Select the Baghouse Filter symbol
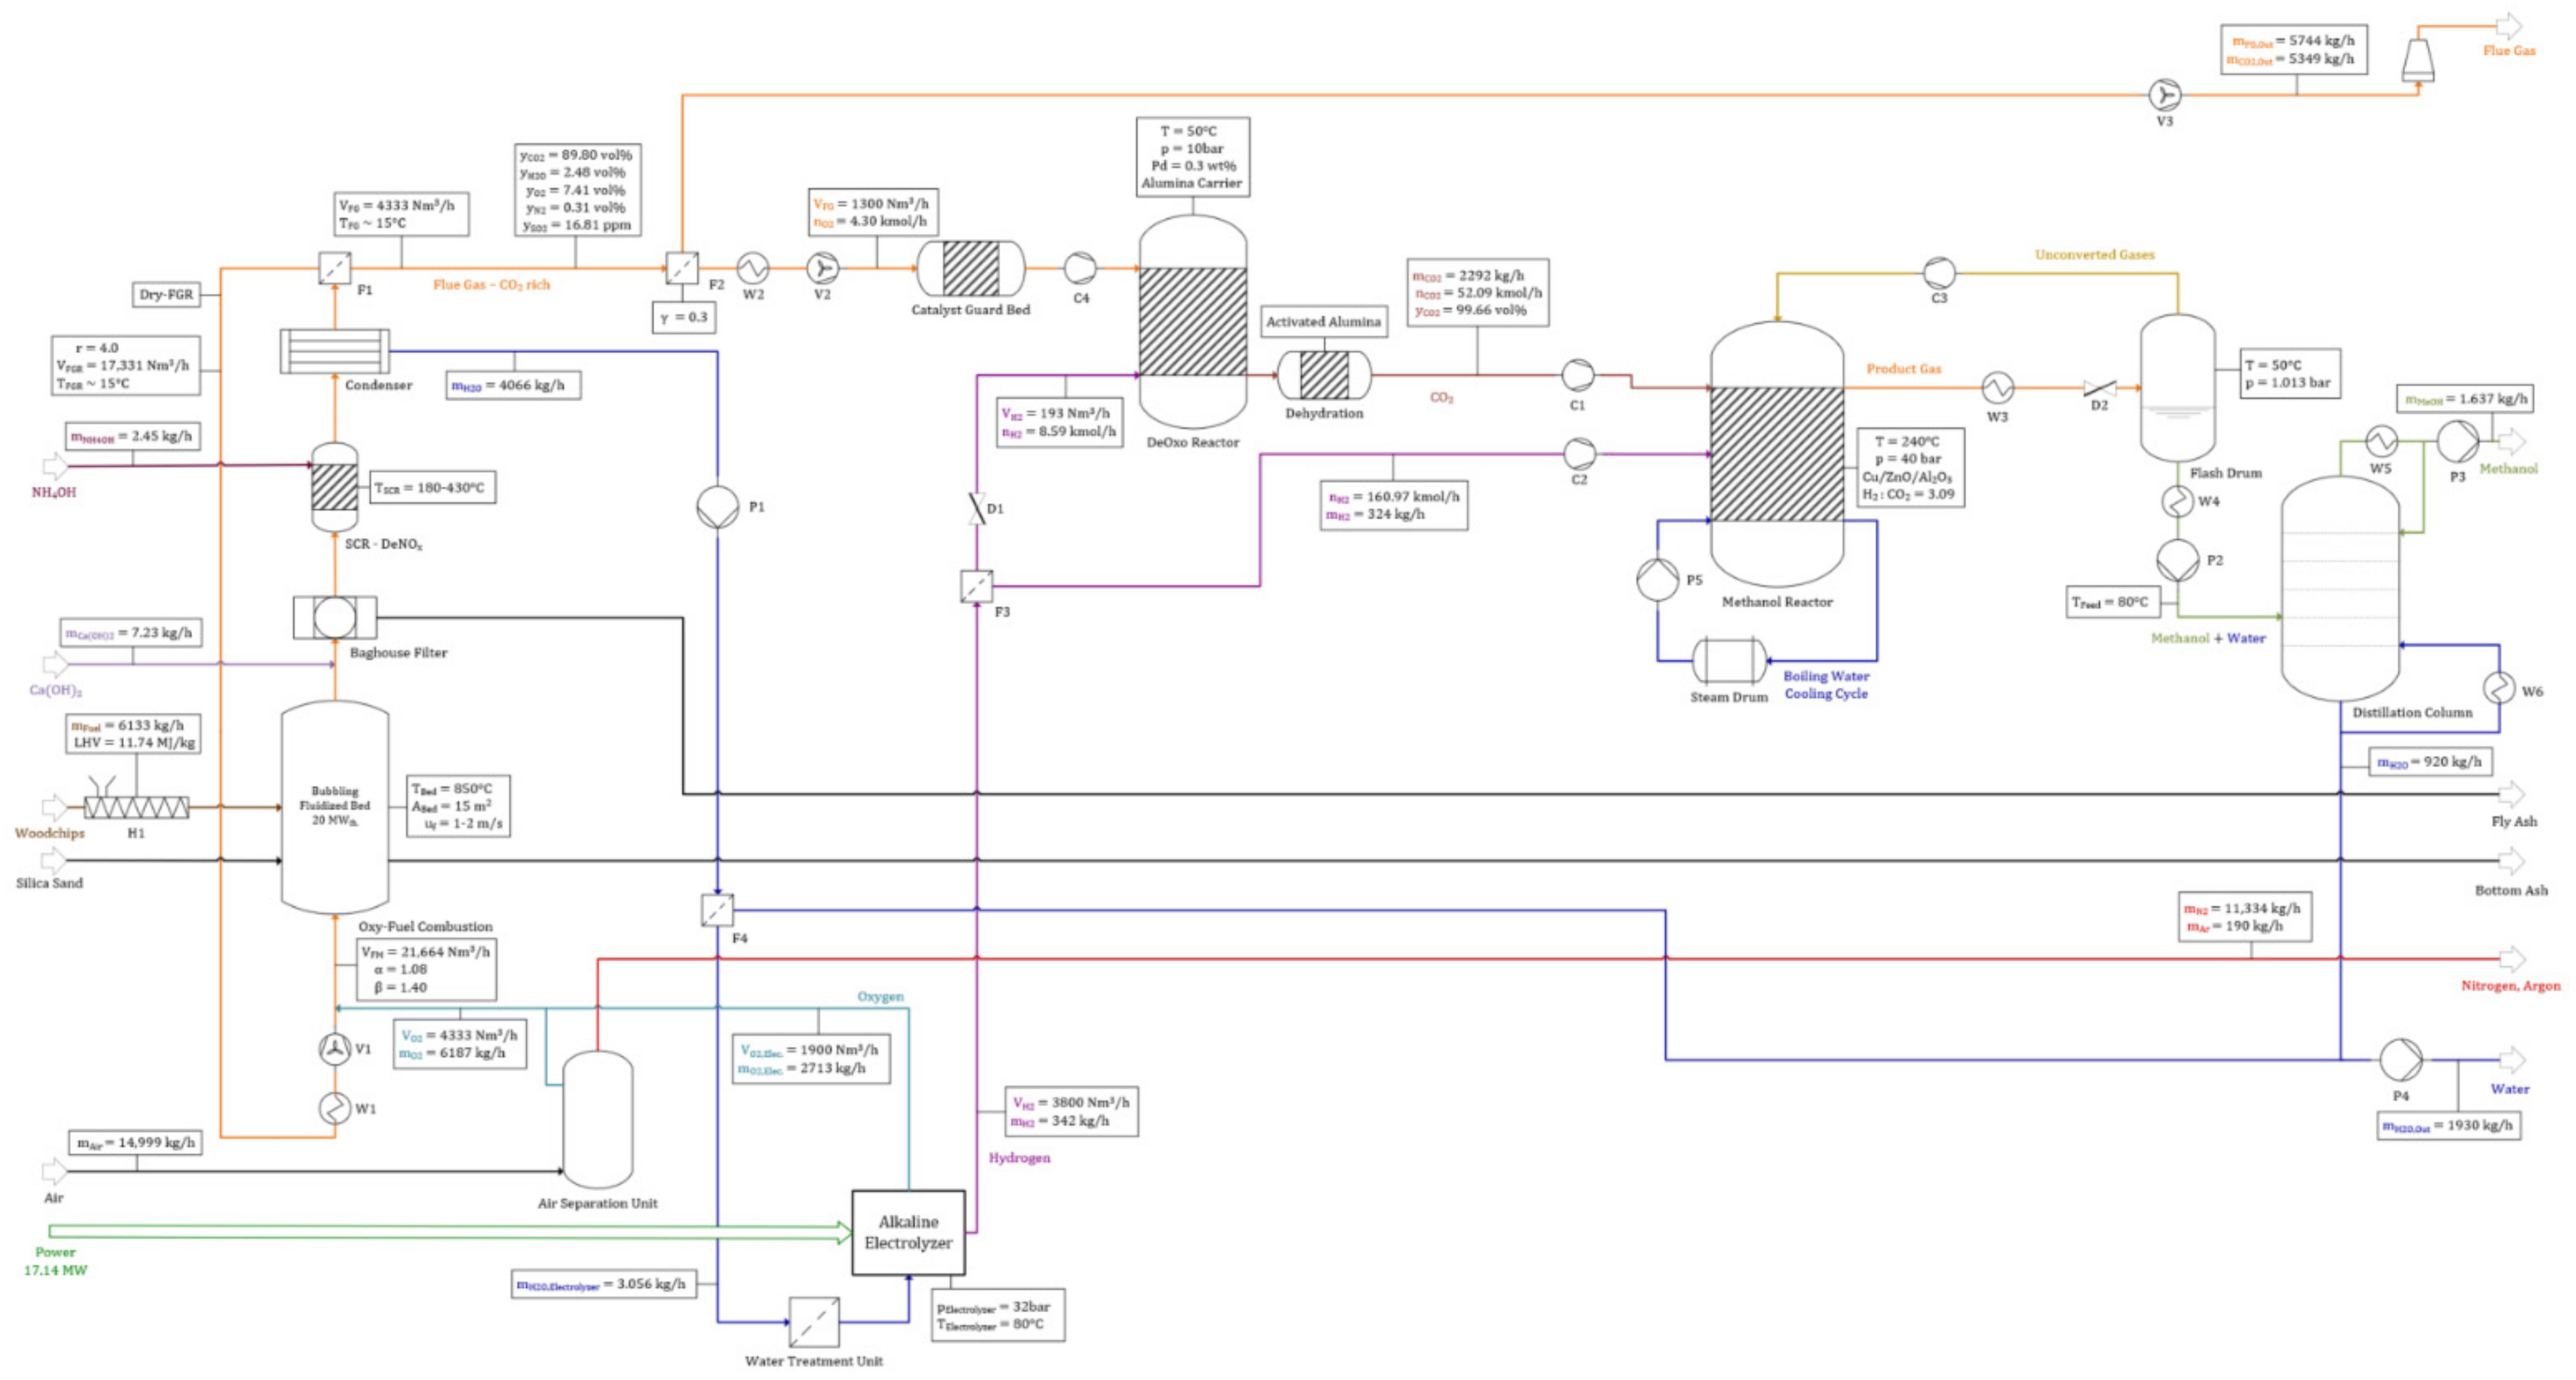Image resolution: width=2576 pixels, height=1380 pixels. point(334,617)
